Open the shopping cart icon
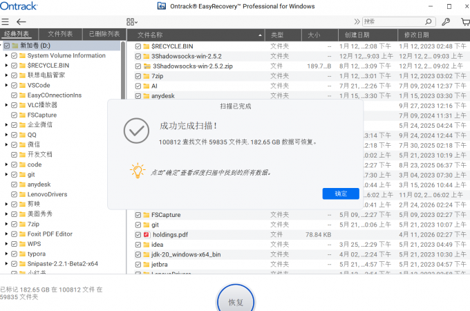 [x=465, y=21]
